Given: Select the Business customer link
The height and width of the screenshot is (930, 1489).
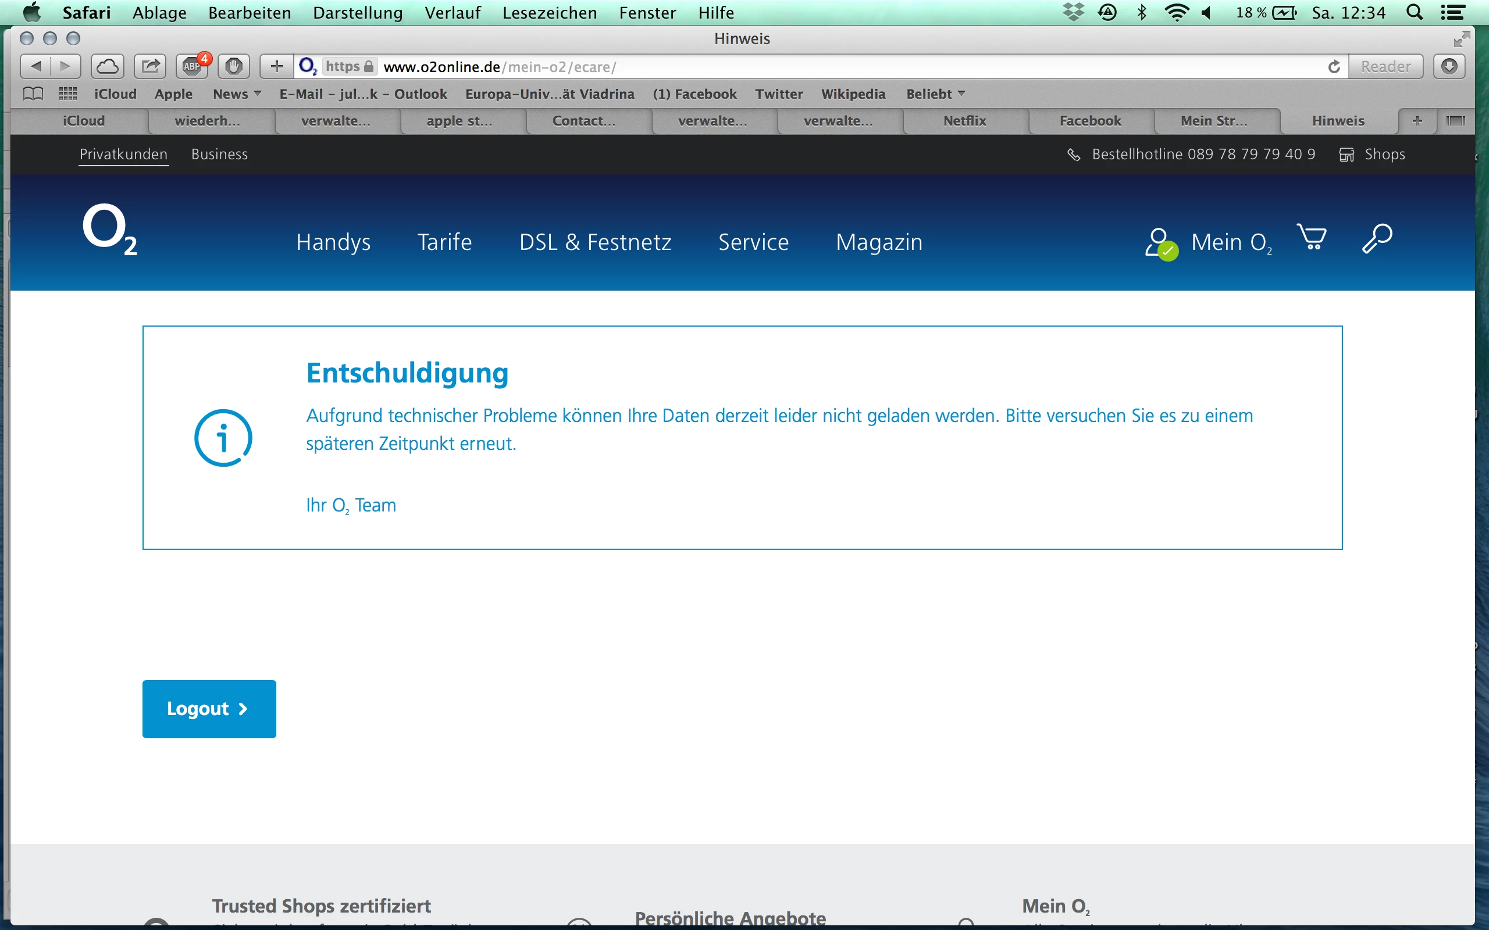Looking at the screenshot, I should (219, 155).
